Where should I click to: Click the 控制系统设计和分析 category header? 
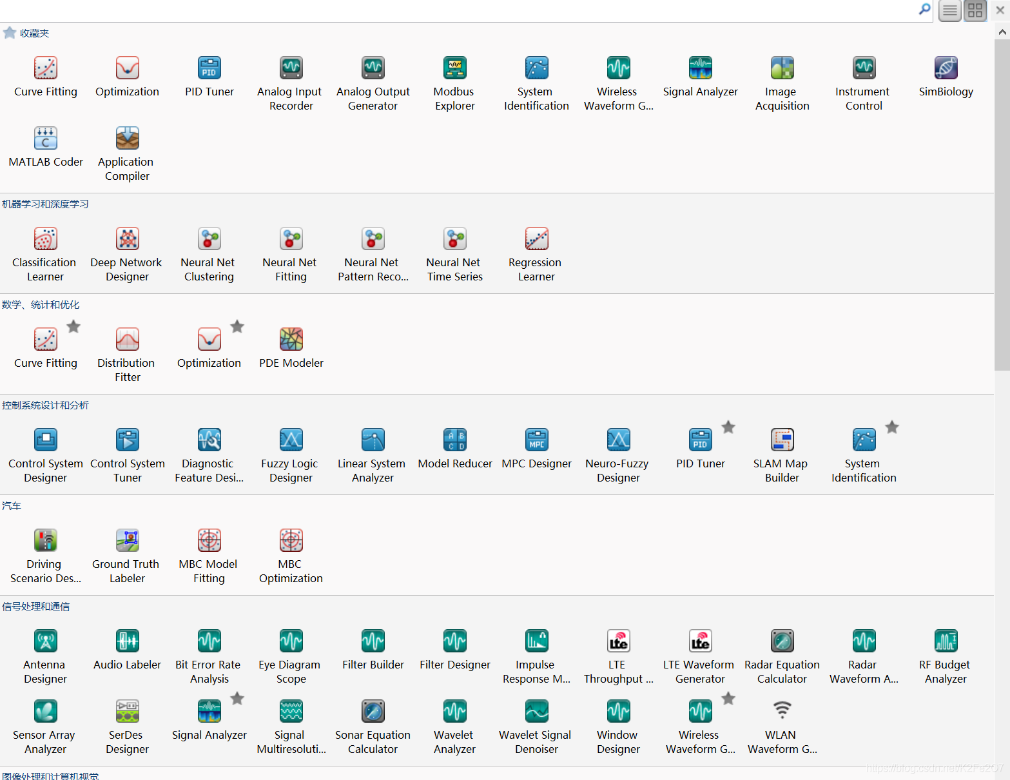[45, 405]
